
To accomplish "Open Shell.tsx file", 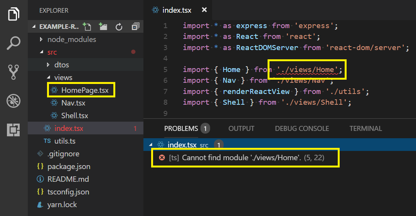I will point(74,116).
